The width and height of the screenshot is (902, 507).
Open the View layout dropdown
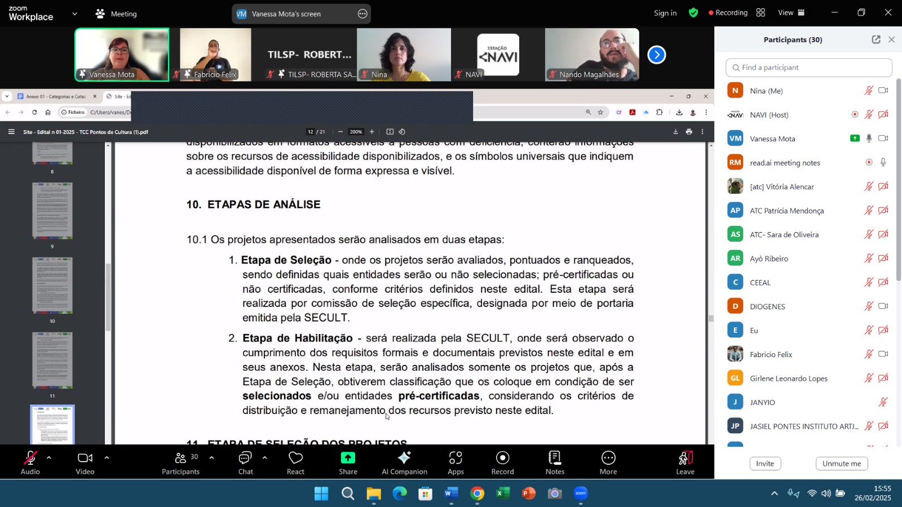792,13
